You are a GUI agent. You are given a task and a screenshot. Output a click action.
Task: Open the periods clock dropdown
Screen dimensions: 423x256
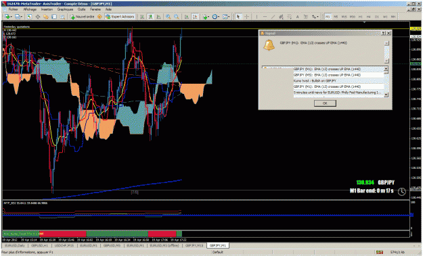click(x=215, y=17)
